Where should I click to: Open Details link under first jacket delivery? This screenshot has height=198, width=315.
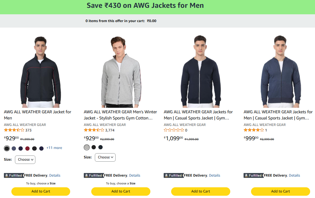pyautogui.click(x=55, y=175)
